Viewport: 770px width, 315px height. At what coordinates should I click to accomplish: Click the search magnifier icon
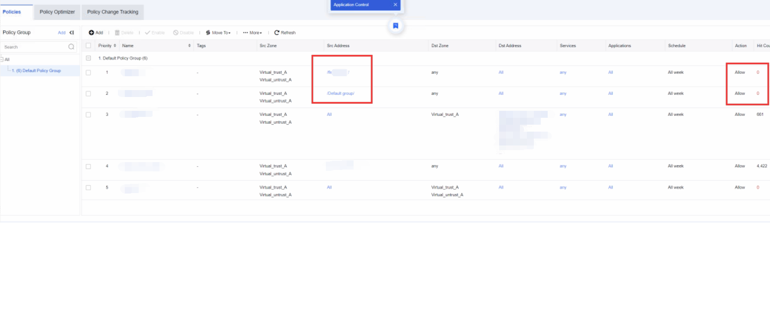tap(71, 47)
